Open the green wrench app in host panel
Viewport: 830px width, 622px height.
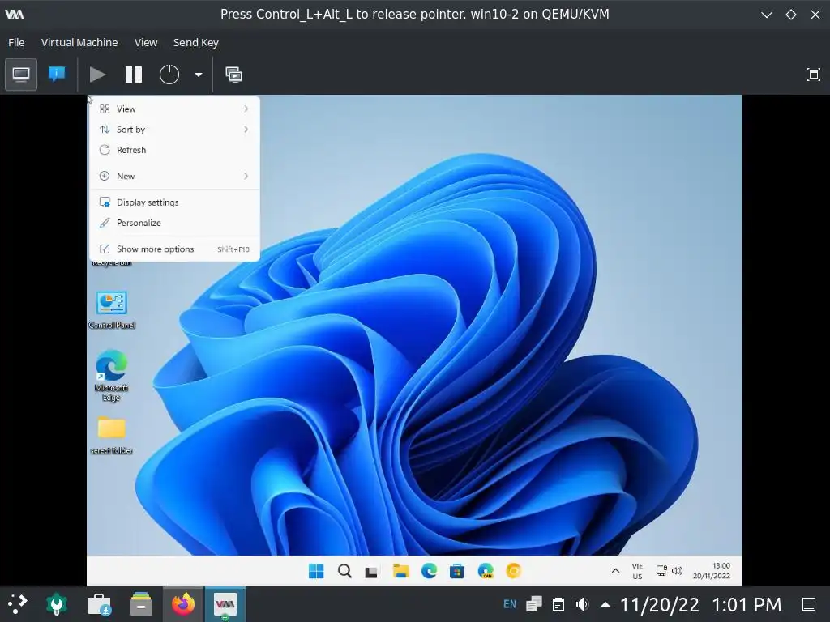pyautogui.click(x=57, y=604)
